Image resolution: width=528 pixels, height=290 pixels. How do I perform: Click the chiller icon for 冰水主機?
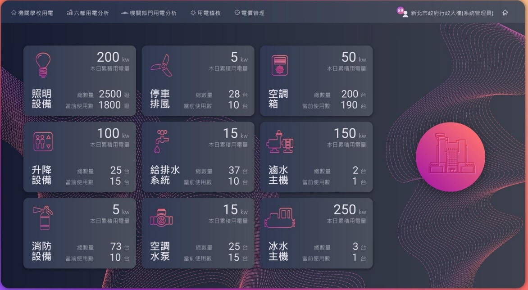(280, 217)
